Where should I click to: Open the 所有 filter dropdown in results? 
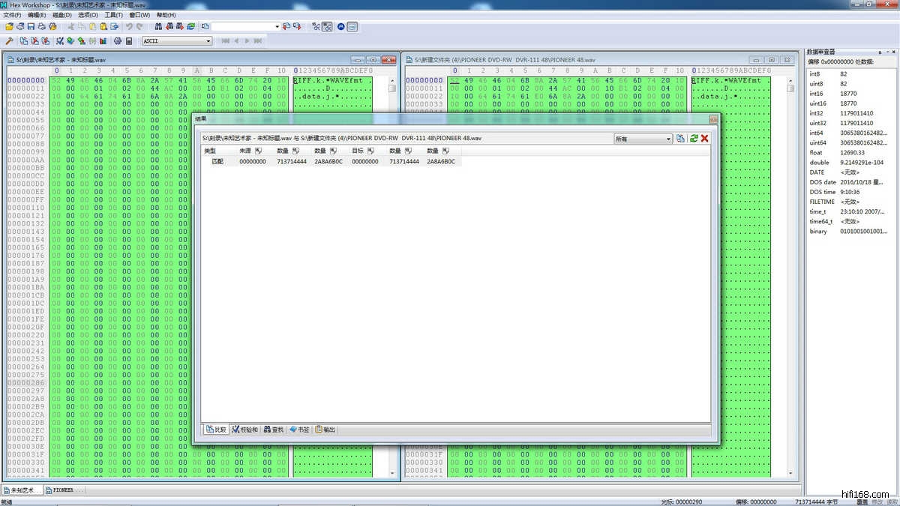tap(668, 139)
